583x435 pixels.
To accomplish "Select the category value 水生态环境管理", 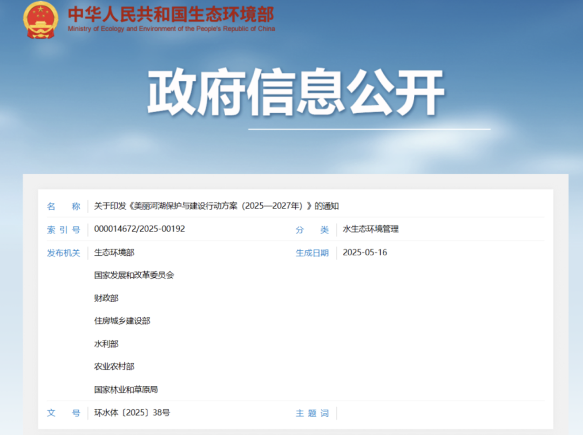I will click(x=371, y=229).
